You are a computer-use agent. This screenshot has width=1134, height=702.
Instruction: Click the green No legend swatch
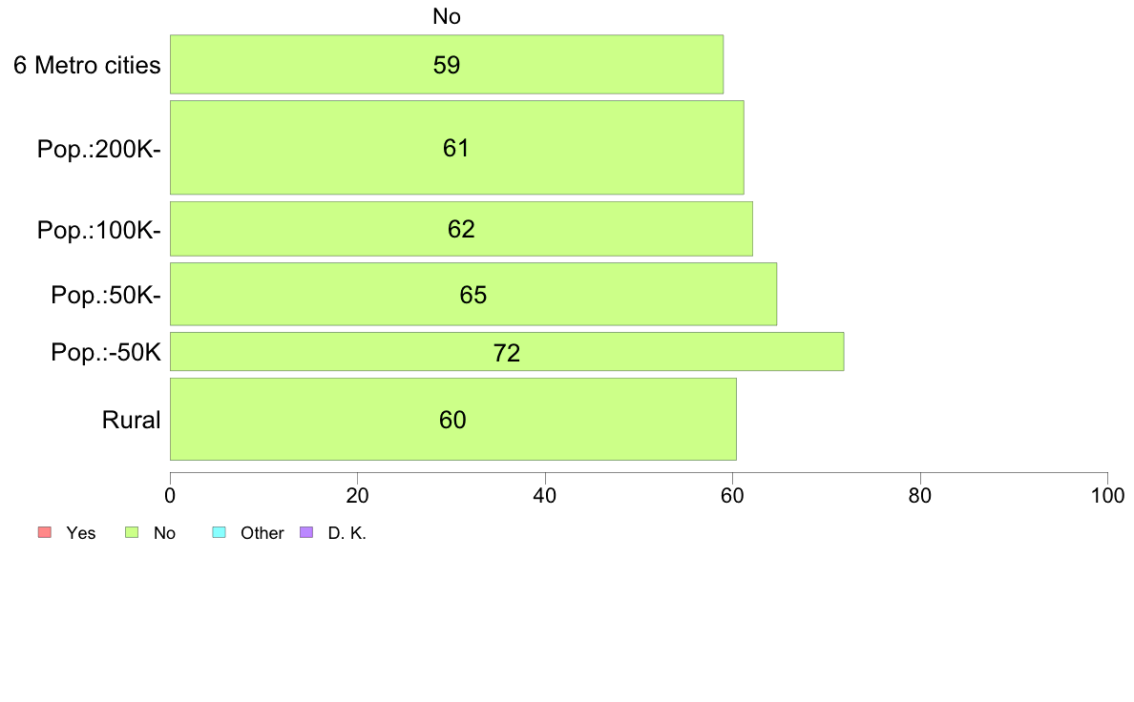point(132,532)
